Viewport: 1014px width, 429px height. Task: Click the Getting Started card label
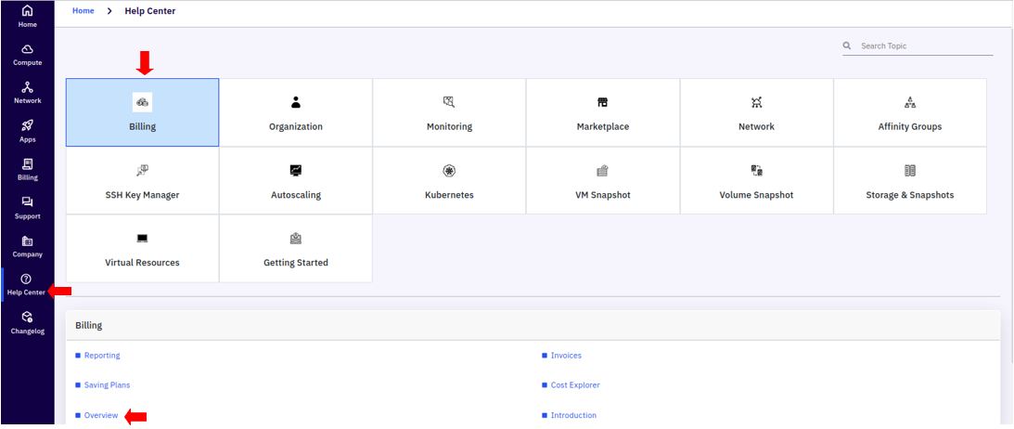click(x=296, y=263)
